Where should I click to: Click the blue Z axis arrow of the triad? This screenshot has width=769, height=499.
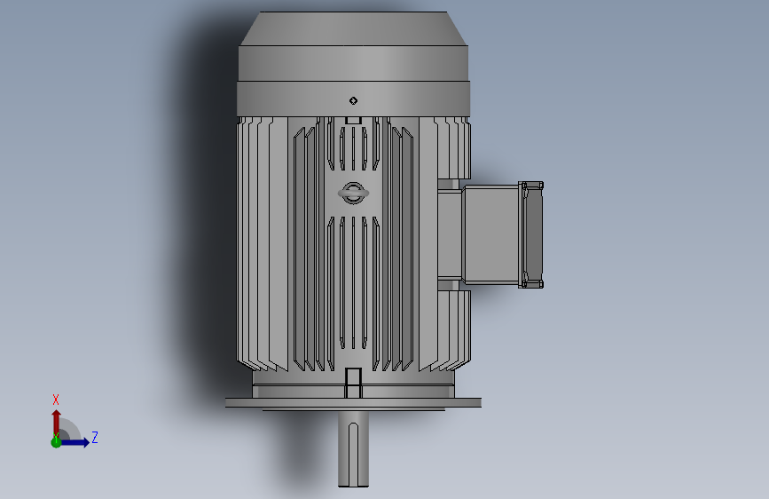coord(75,442)
